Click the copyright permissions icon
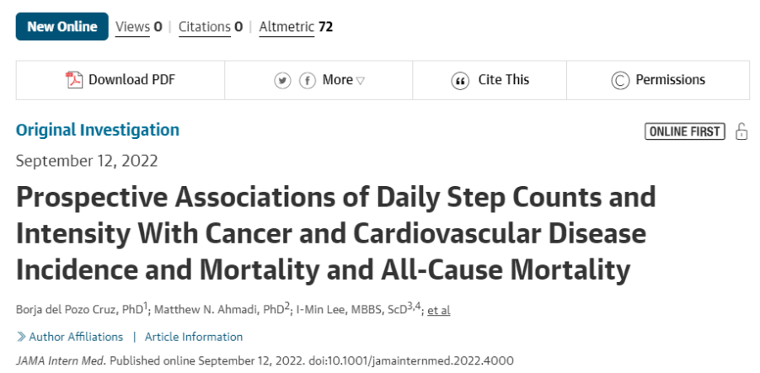The width and height of the screenshot is (760, 373). click(x=620, y=81)
